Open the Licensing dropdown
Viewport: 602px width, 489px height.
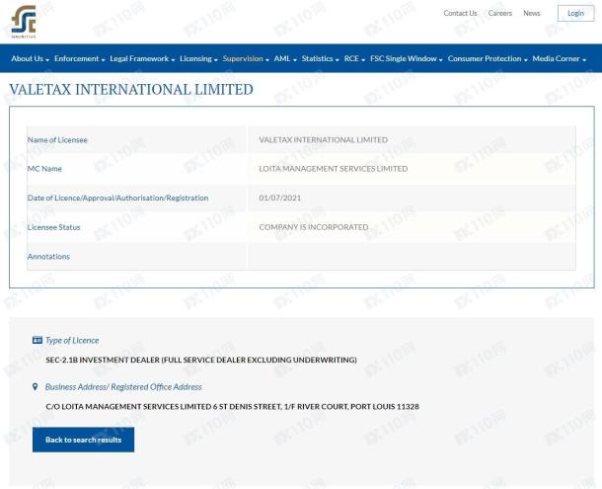click(198, 59)
